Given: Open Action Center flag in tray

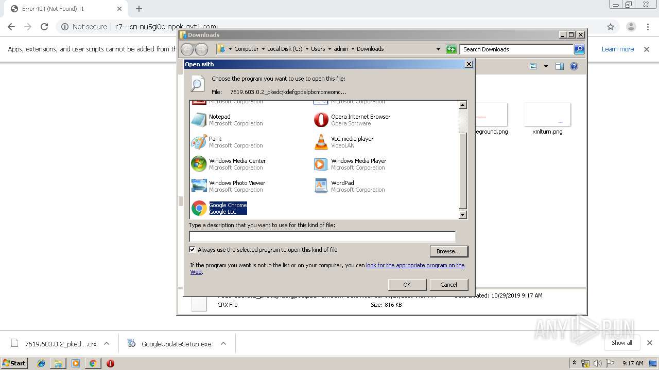Looking at the screenshot, I should 610,363.
